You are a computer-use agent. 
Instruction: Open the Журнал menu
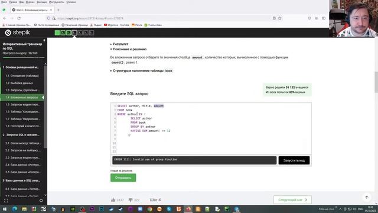[x=30, y=2]
